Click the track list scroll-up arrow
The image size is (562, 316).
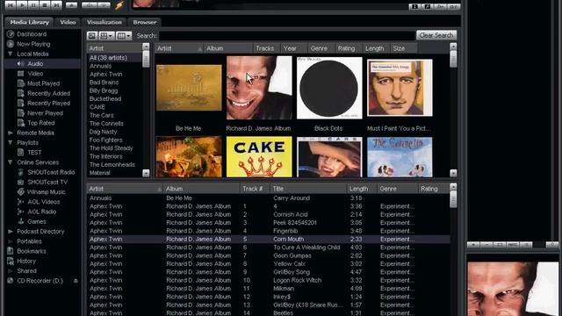click(x=453, y=187)
